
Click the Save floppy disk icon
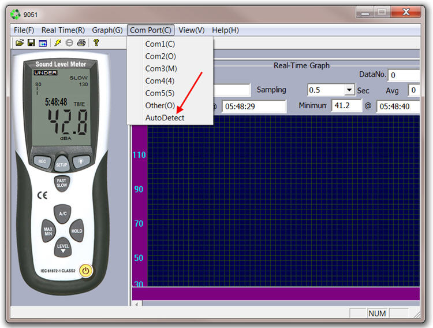(31, 43)
